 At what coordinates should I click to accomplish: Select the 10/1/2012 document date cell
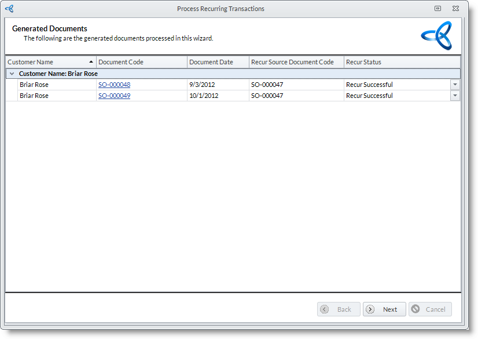(x=218, y=96)
